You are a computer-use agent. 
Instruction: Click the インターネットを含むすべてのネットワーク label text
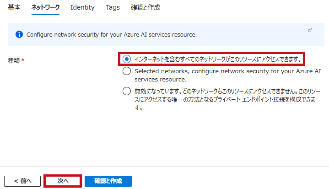[218, 59]
